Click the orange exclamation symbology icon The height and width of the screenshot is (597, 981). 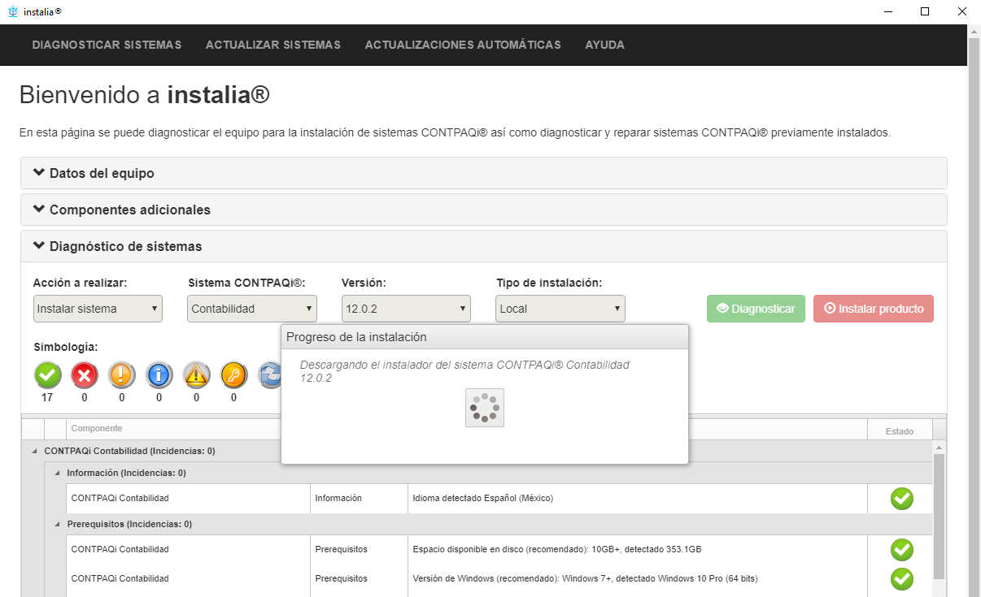coord(122,374)
